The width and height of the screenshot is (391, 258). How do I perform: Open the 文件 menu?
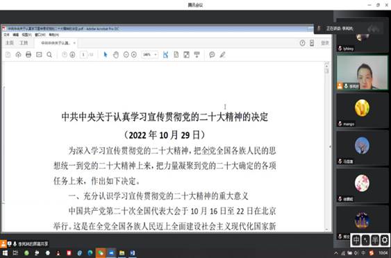coord(6,35)
